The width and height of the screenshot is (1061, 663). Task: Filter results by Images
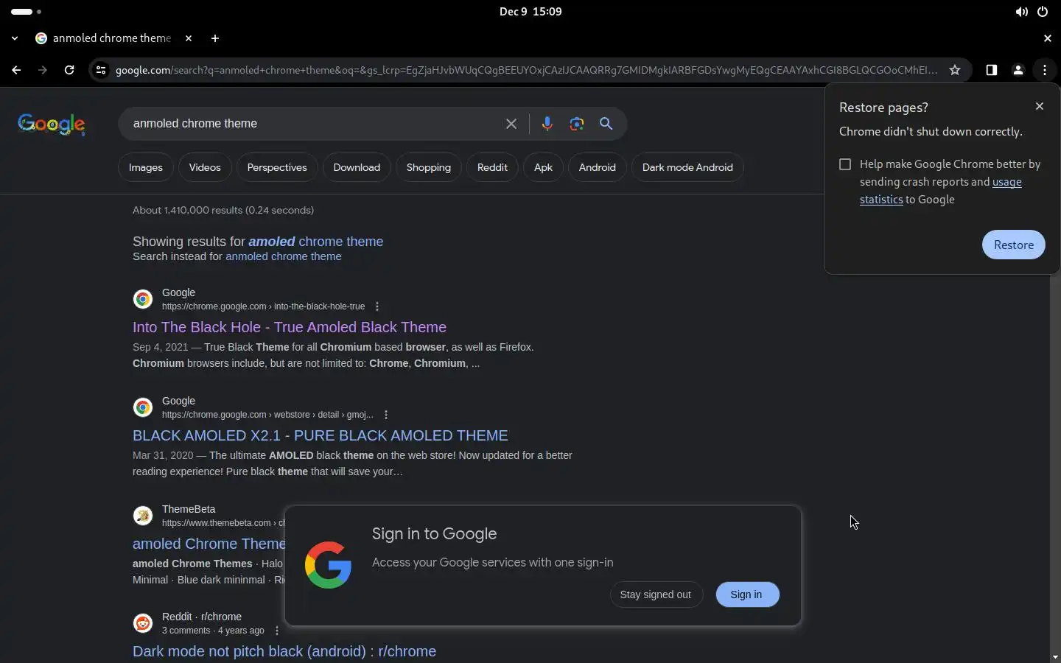click(x=146, y=167)
